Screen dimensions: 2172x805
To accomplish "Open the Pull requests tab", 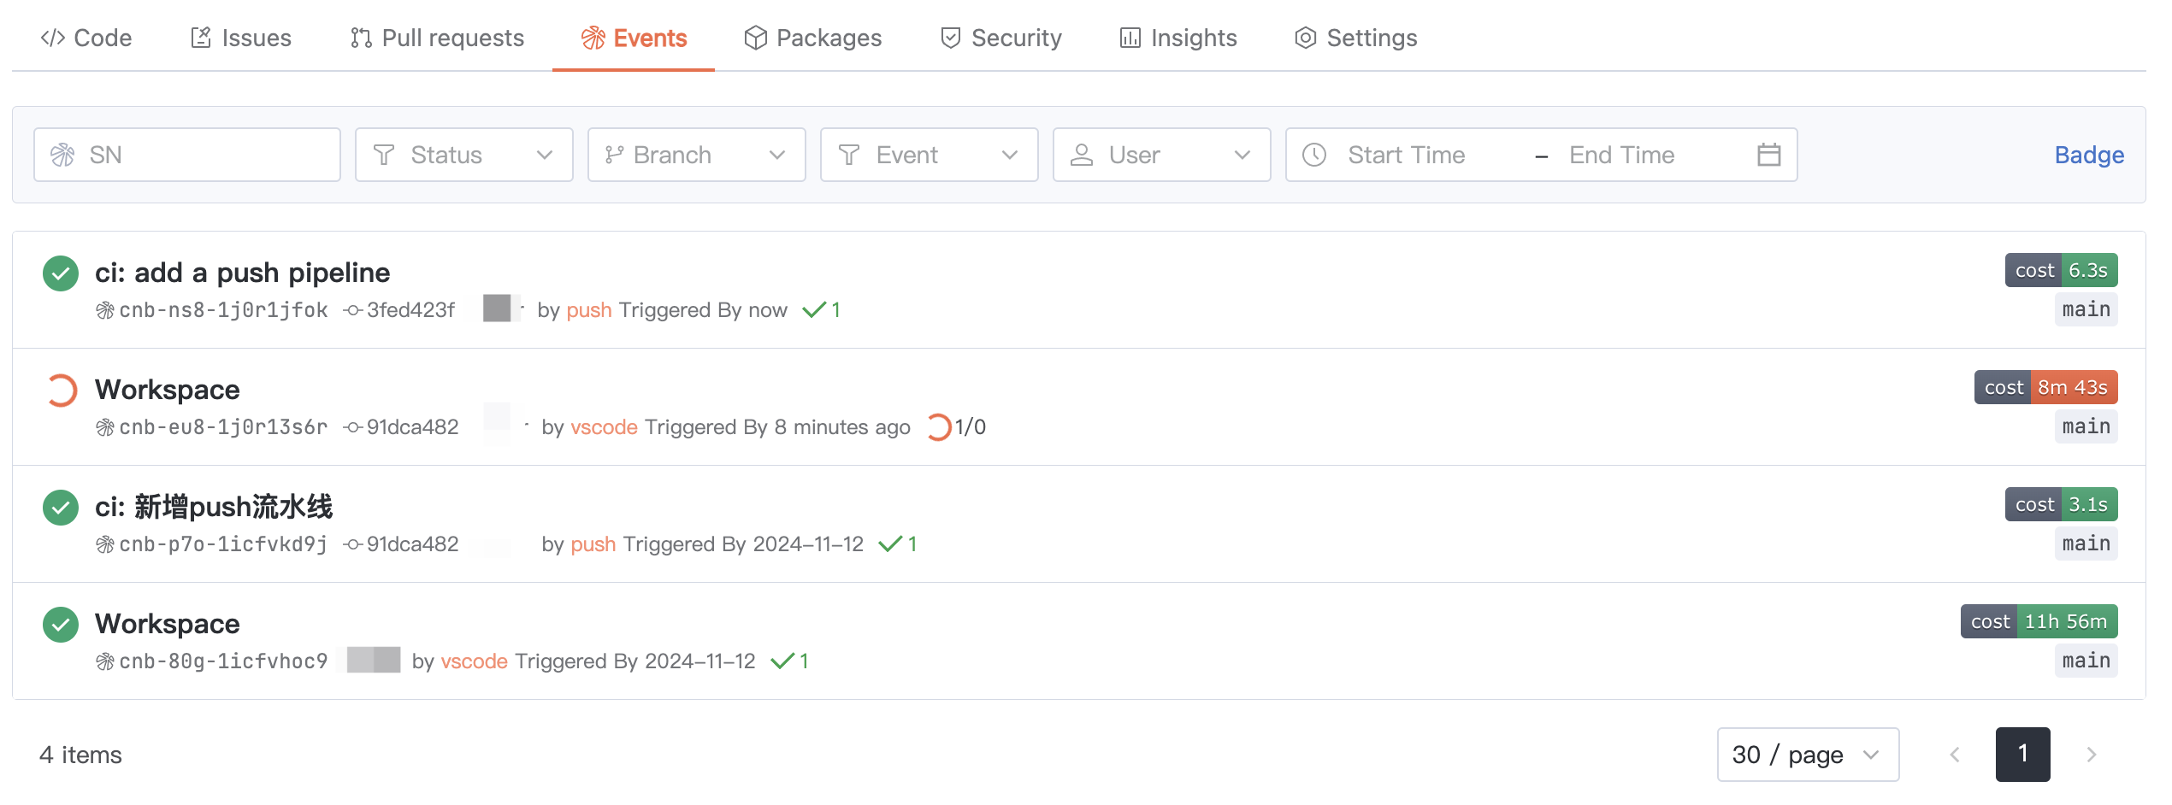I will click(x=437, y=38).
